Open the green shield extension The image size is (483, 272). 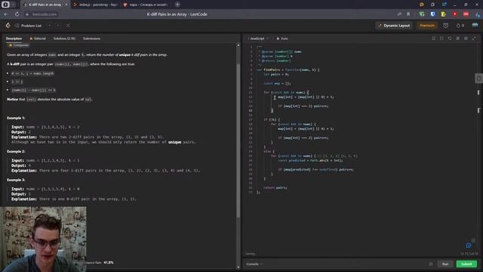tap(422, 14)
